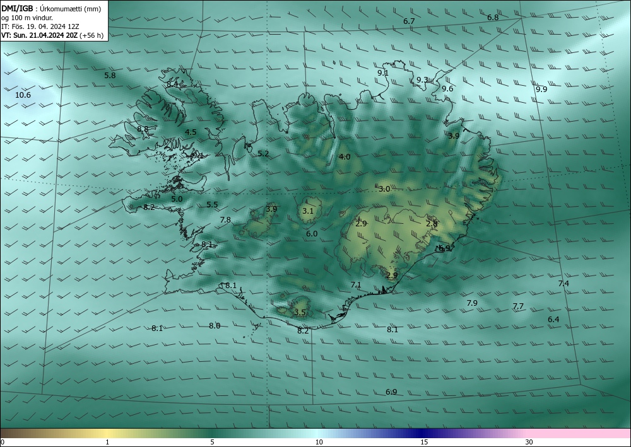
Task: Select the 7.8 value on the map
Action: pos(225,220)
